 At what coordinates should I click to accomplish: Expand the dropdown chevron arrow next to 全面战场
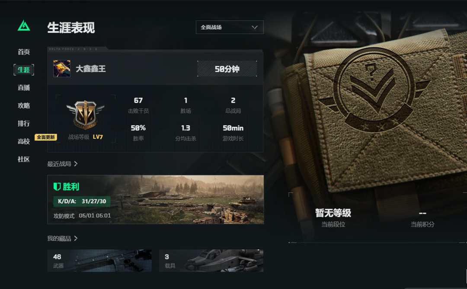(254, 27)
